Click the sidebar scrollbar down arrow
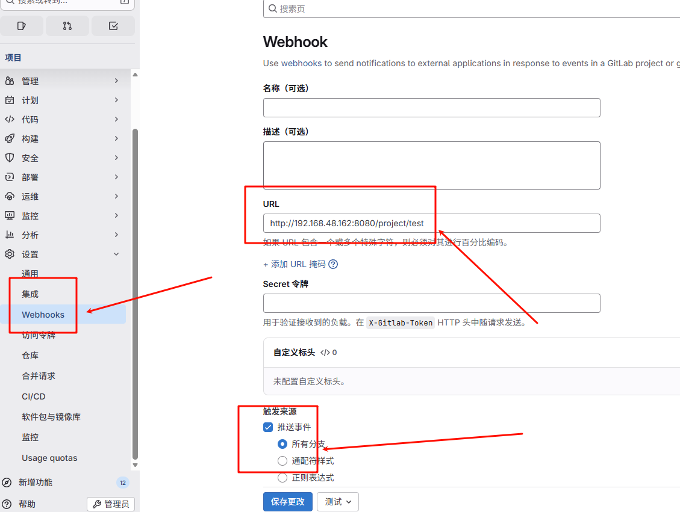680x512 pixels. [x=135, y=465]
